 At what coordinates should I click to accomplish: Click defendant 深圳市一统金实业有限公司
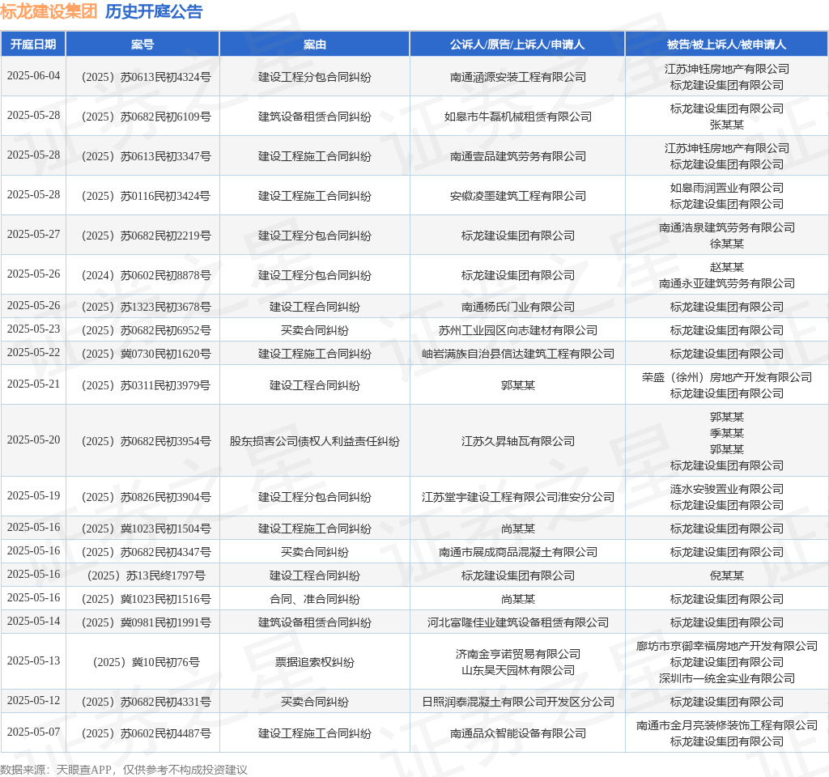point(726,679)
